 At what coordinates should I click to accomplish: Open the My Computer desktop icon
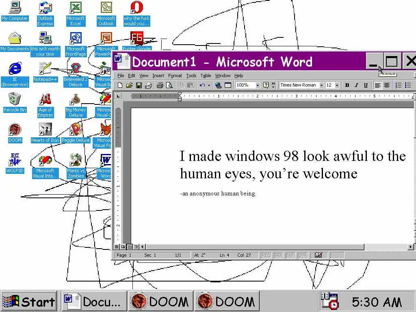15,11
